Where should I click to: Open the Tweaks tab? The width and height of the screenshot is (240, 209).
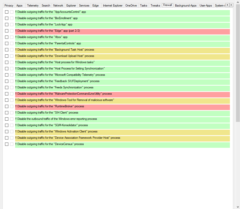coord(155,6)
